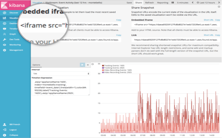Click Reporting in the top menu
Screen dimensions: 222x138
point(163,3)
